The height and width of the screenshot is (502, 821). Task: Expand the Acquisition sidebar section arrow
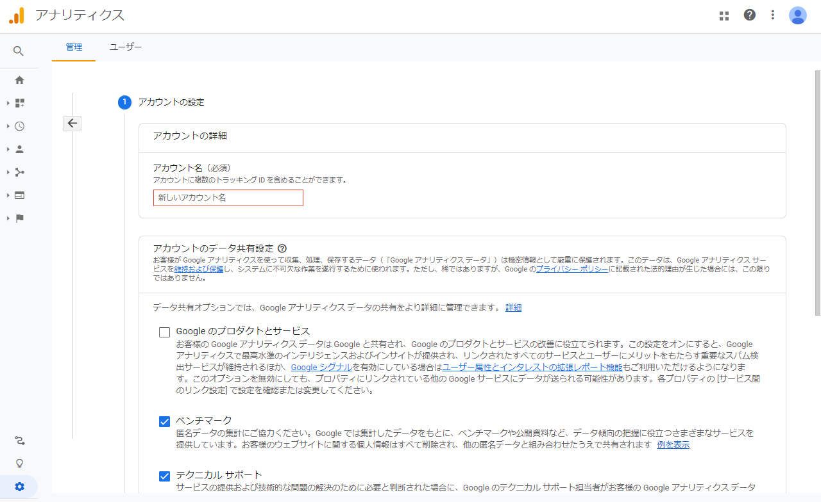click(8, 172)
